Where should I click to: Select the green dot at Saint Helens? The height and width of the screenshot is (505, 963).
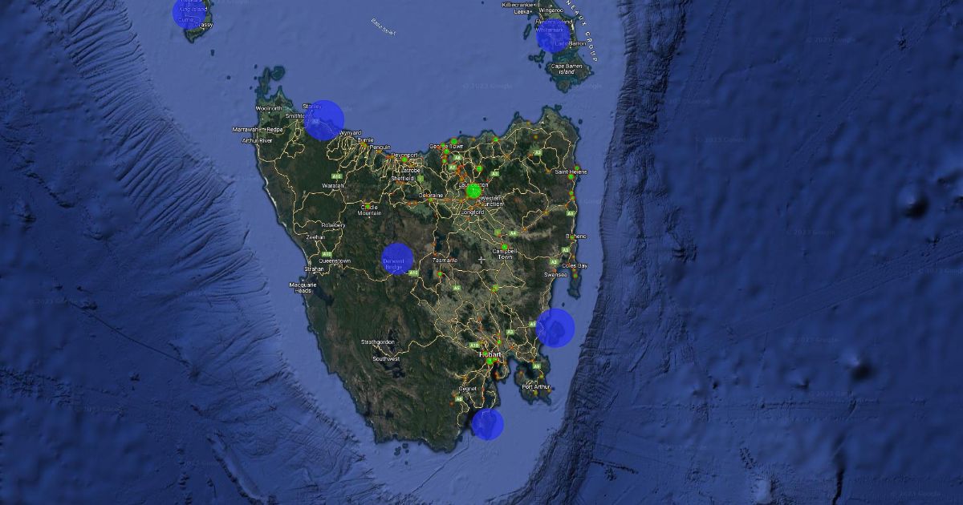click(571, 178)
